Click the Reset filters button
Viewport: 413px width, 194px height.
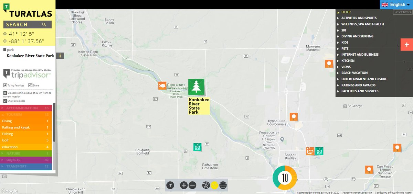click(x=403, y=12)
